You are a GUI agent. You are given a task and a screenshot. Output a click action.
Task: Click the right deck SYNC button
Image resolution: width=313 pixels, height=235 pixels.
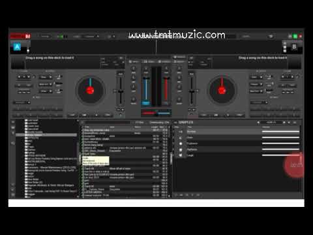point(239,115)
